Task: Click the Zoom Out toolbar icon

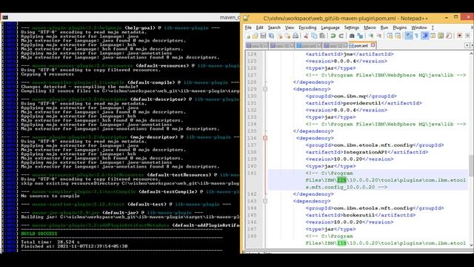Action: tap(379, 36)
